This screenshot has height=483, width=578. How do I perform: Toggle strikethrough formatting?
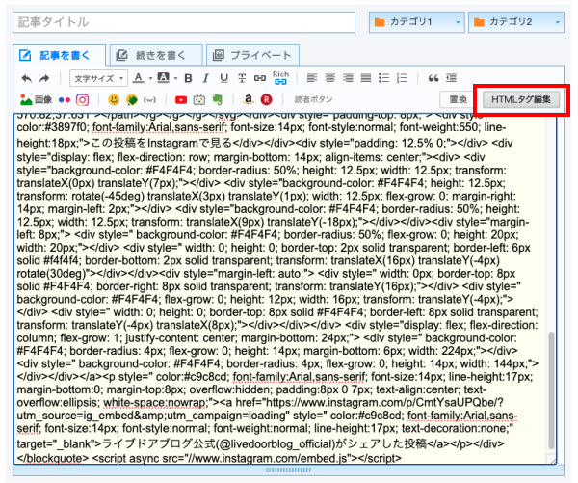242,78
